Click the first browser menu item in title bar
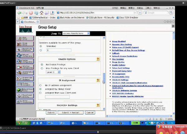The width and height of the screenshot is (187, 134). 115,8
